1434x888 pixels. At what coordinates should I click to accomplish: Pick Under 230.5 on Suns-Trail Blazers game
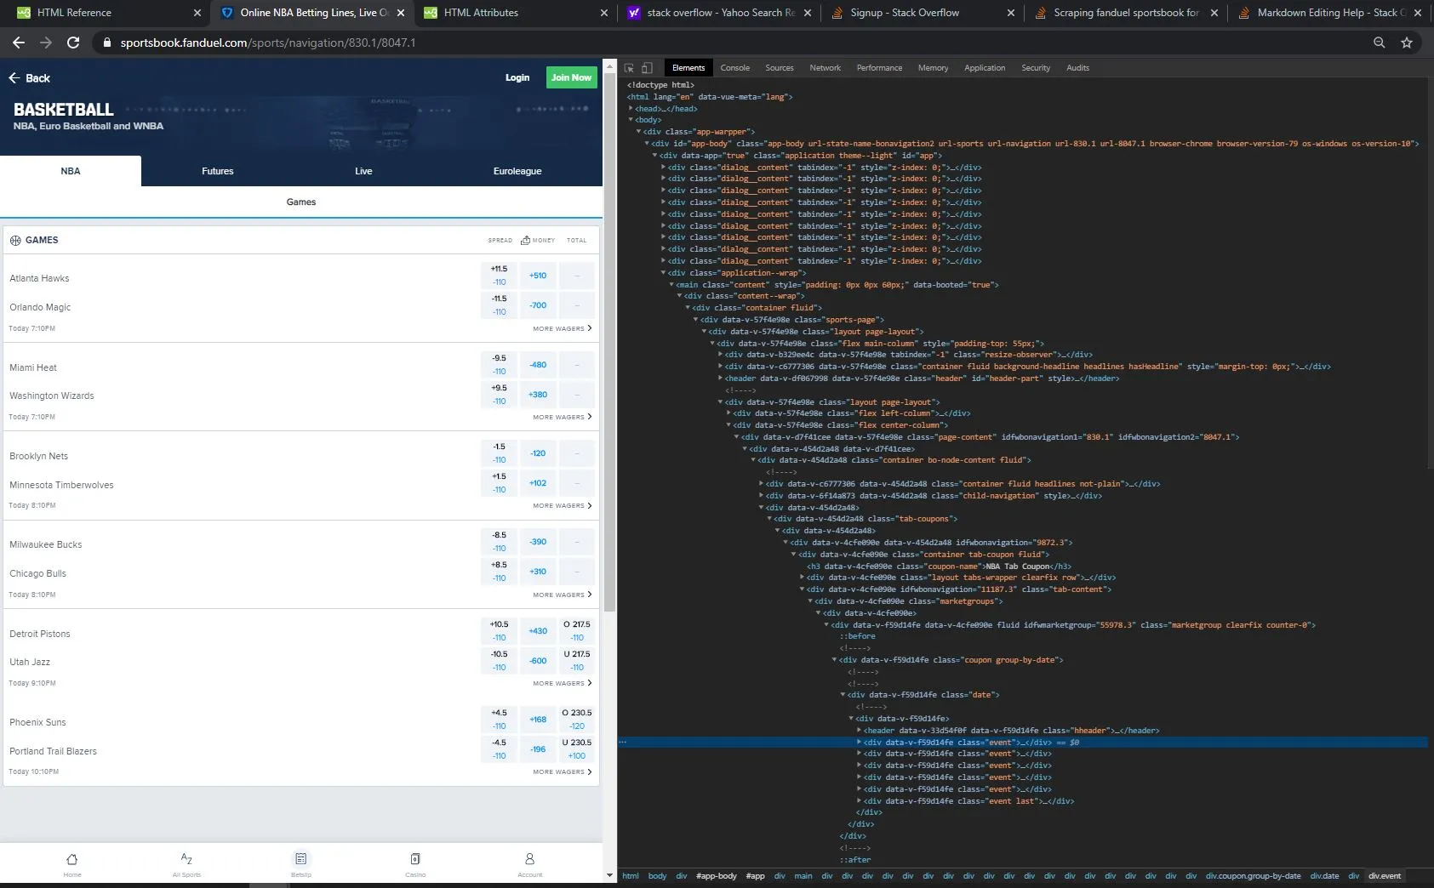click(577, 749)
